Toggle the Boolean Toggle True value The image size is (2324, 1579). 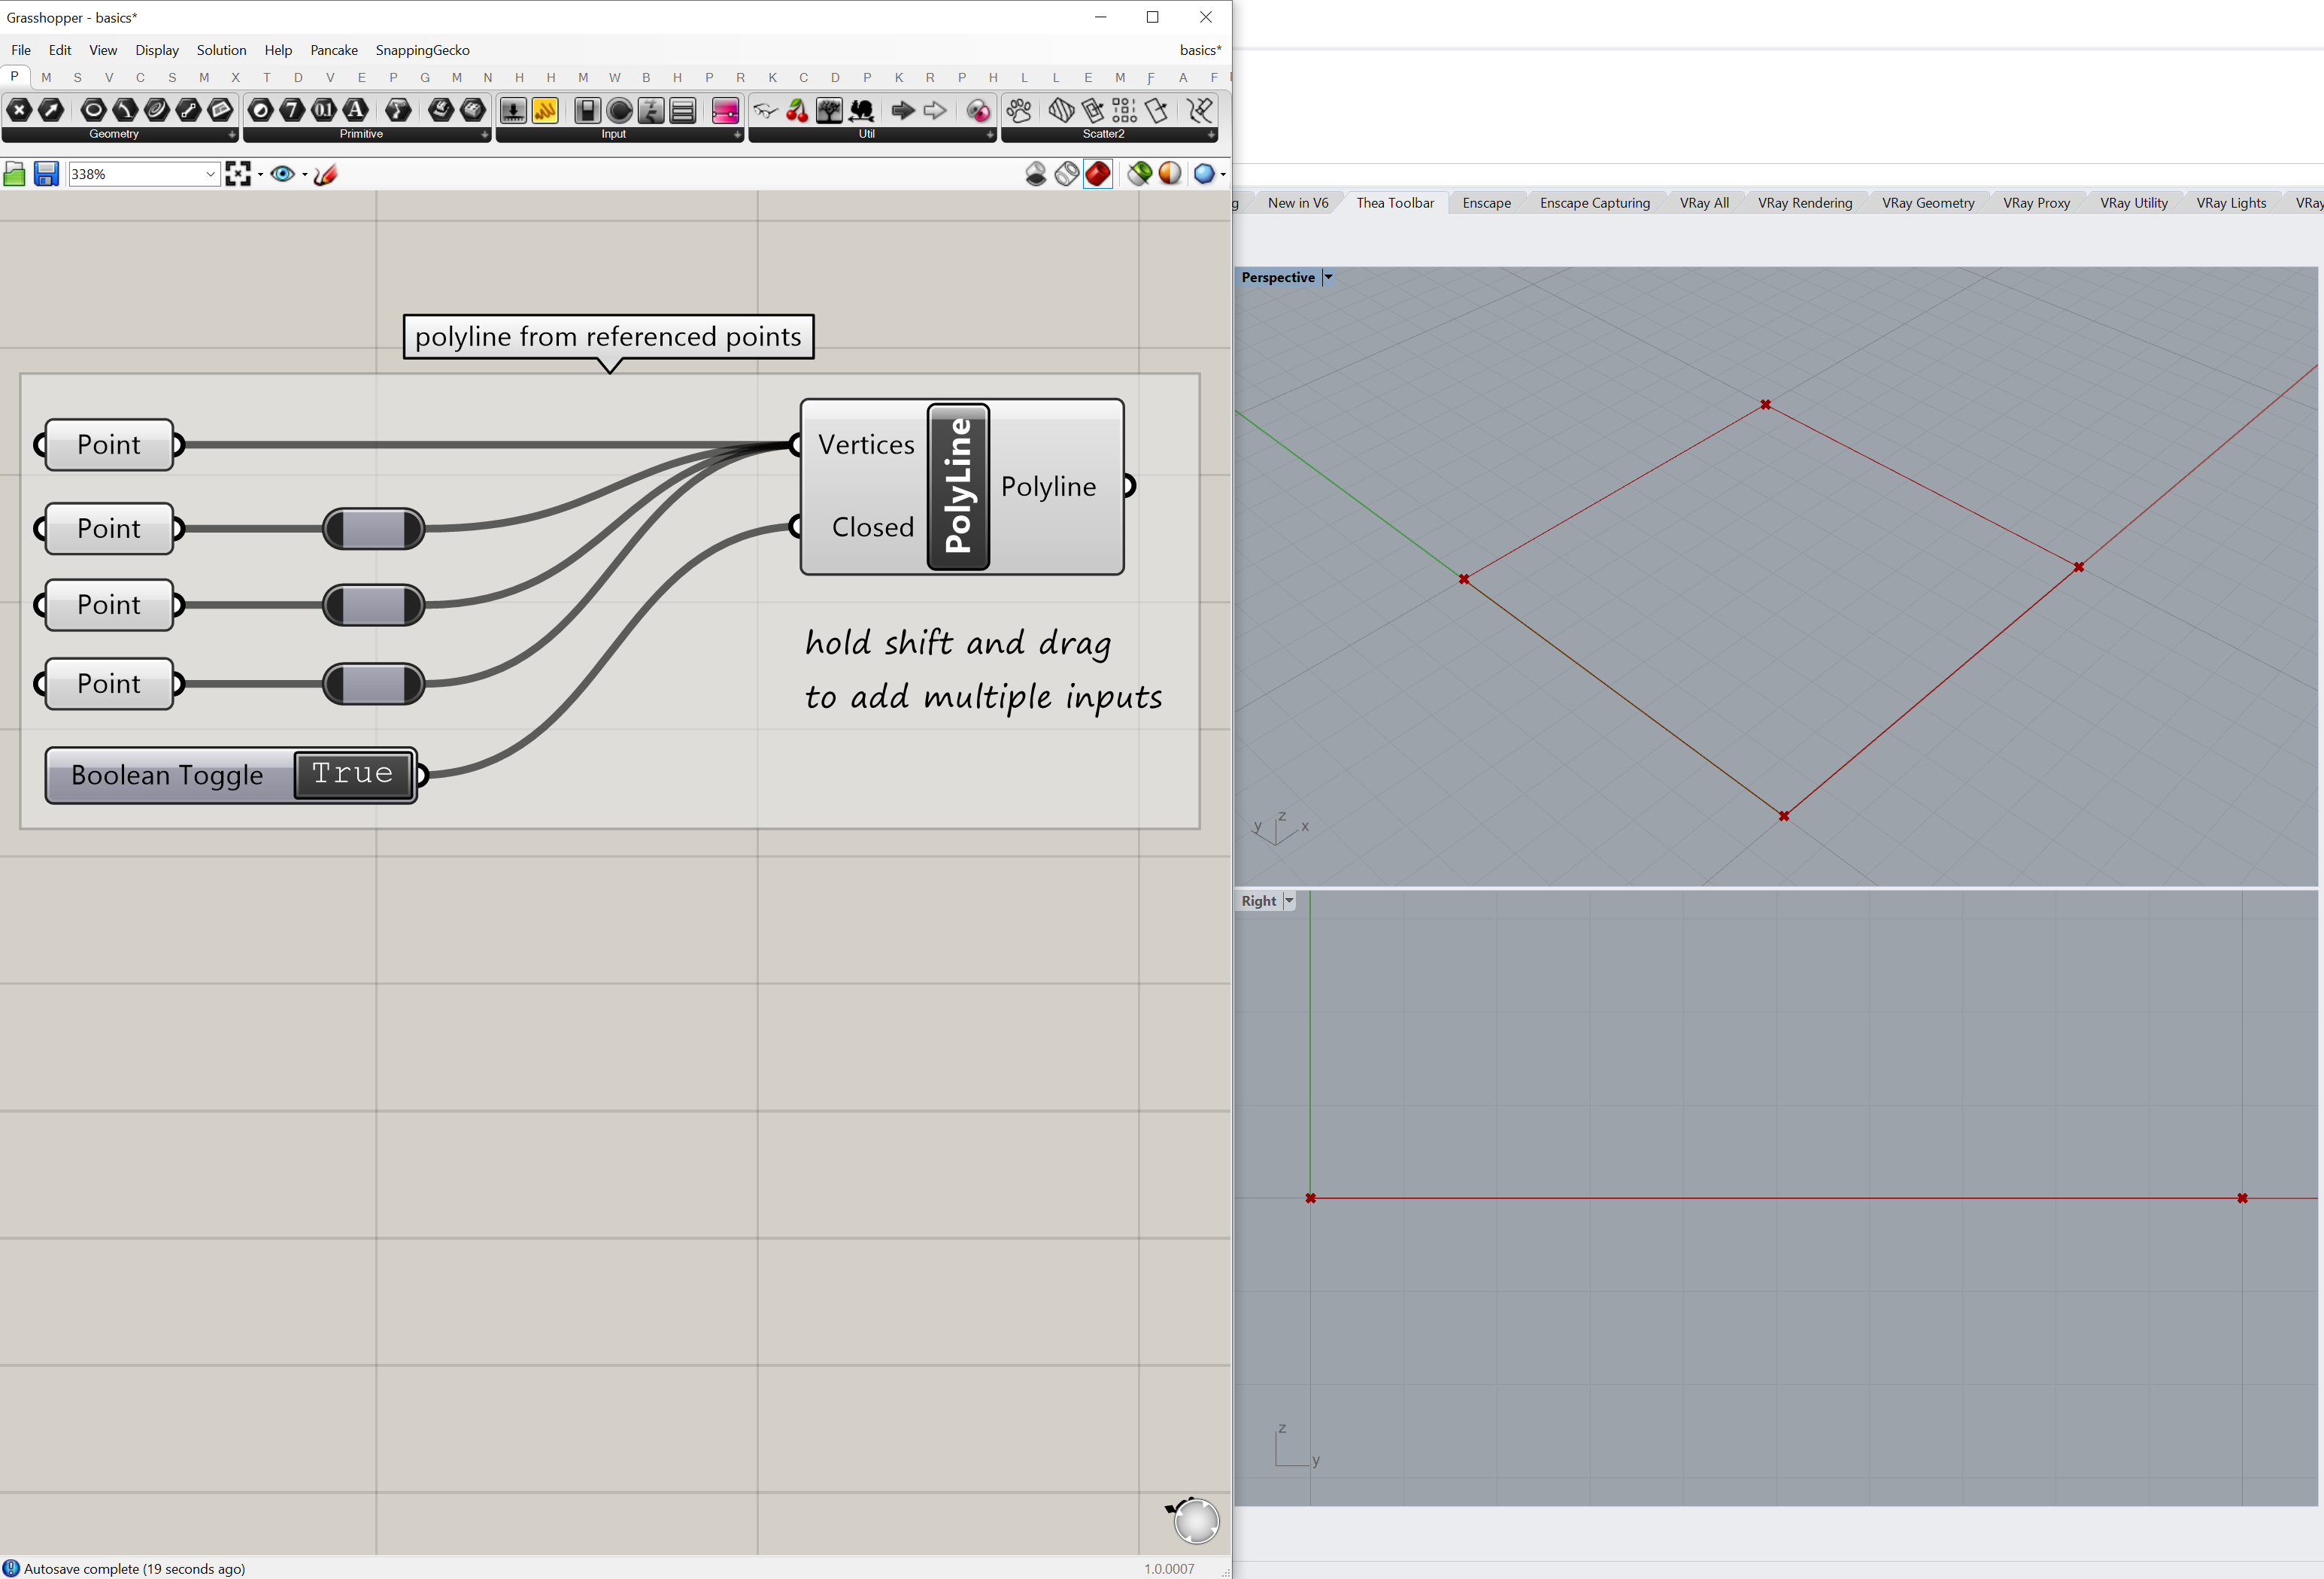point(353,774)
